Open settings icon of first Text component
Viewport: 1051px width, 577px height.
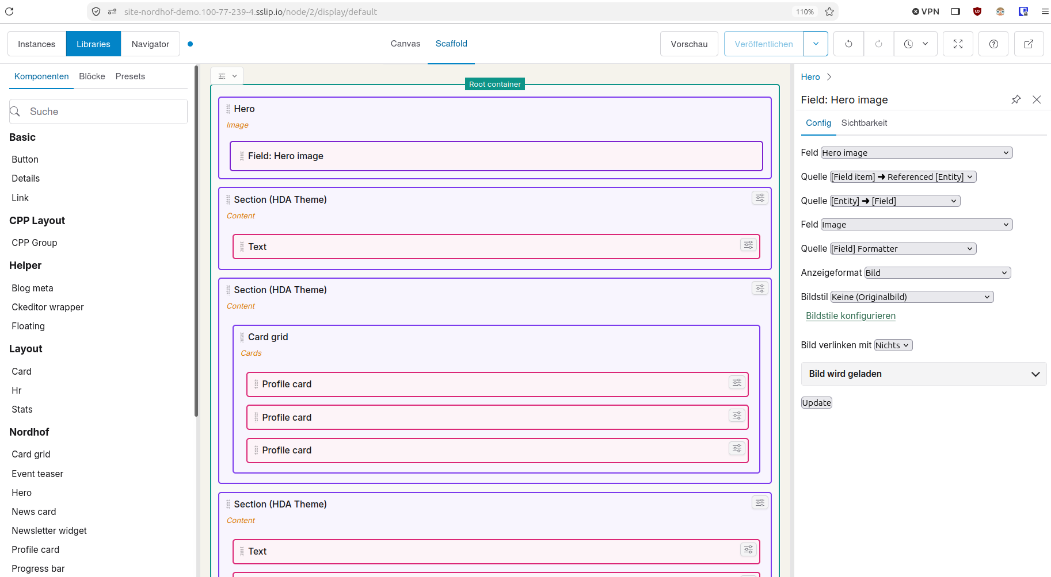pyautogui.click(x=748, y=245)
